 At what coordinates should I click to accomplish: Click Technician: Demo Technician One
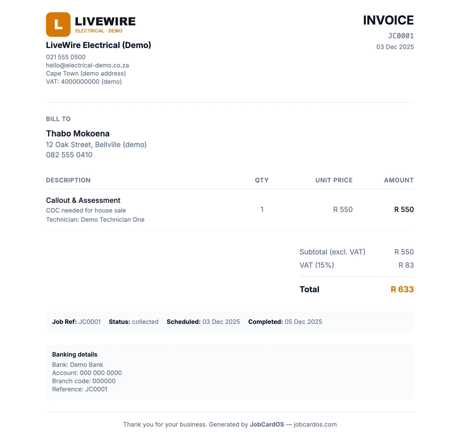point(95,220)
